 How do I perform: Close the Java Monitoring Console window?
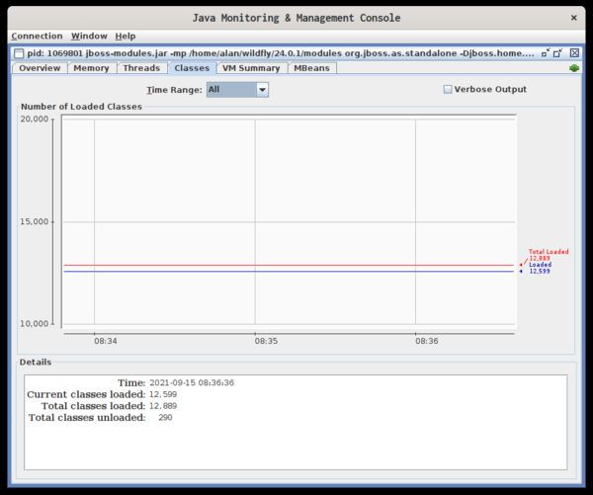point(575,17)
